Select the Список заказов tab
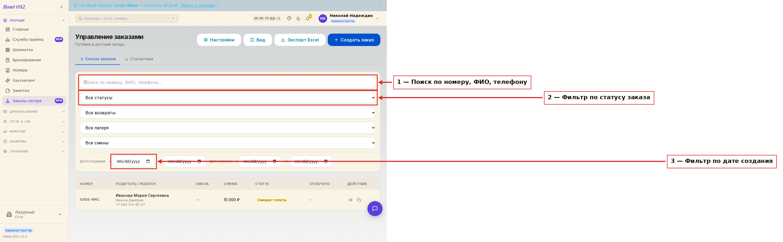783x242 pixels. tap(98, 59)
